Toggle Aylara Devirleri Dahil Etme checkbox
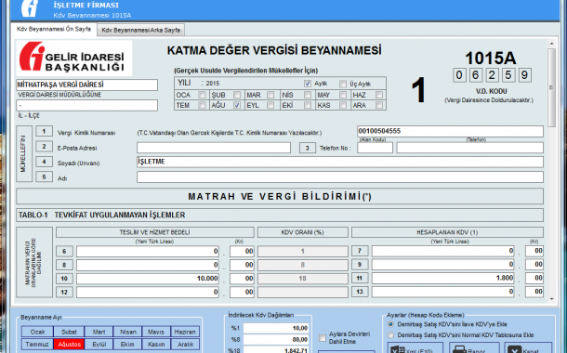 (x=323, y=338)
